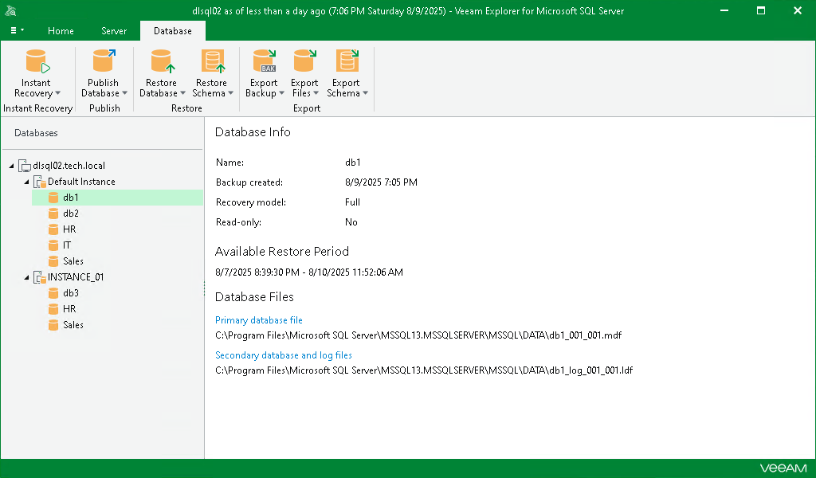Collapse the INSTANCE_01 node
This screenshot has height=478, width=816.
(26, 278)
